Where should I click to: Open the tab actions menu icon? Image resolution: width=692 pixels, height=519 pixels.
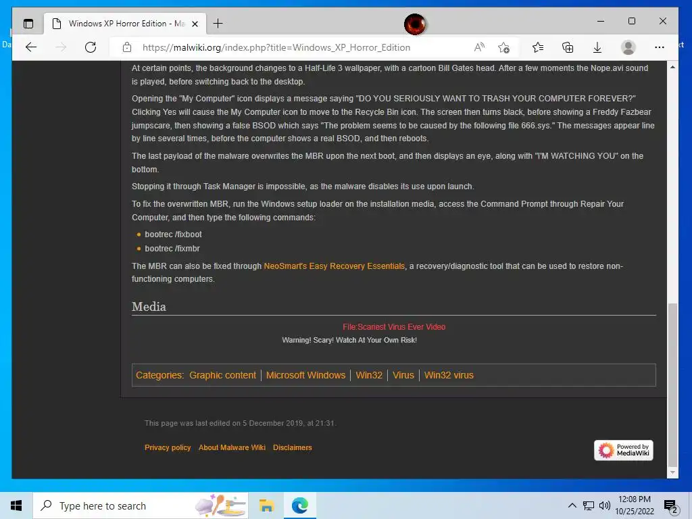(x=28, y=24)
